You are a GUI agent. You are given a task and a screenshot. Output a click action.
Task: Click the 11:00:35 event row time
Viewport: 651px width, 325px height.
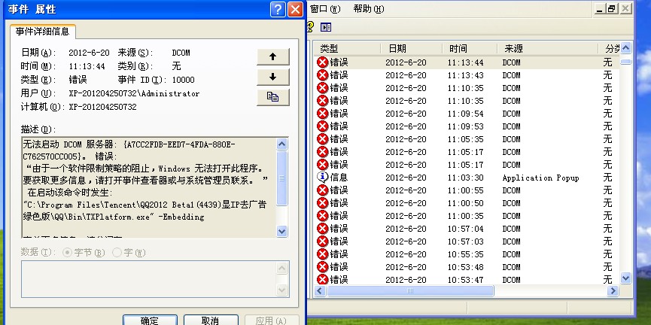465,216
